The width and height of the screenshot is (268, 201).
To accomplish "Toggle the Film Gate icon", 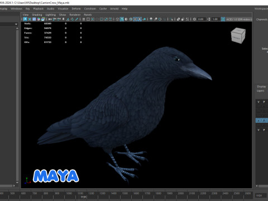I will point(88,19).
